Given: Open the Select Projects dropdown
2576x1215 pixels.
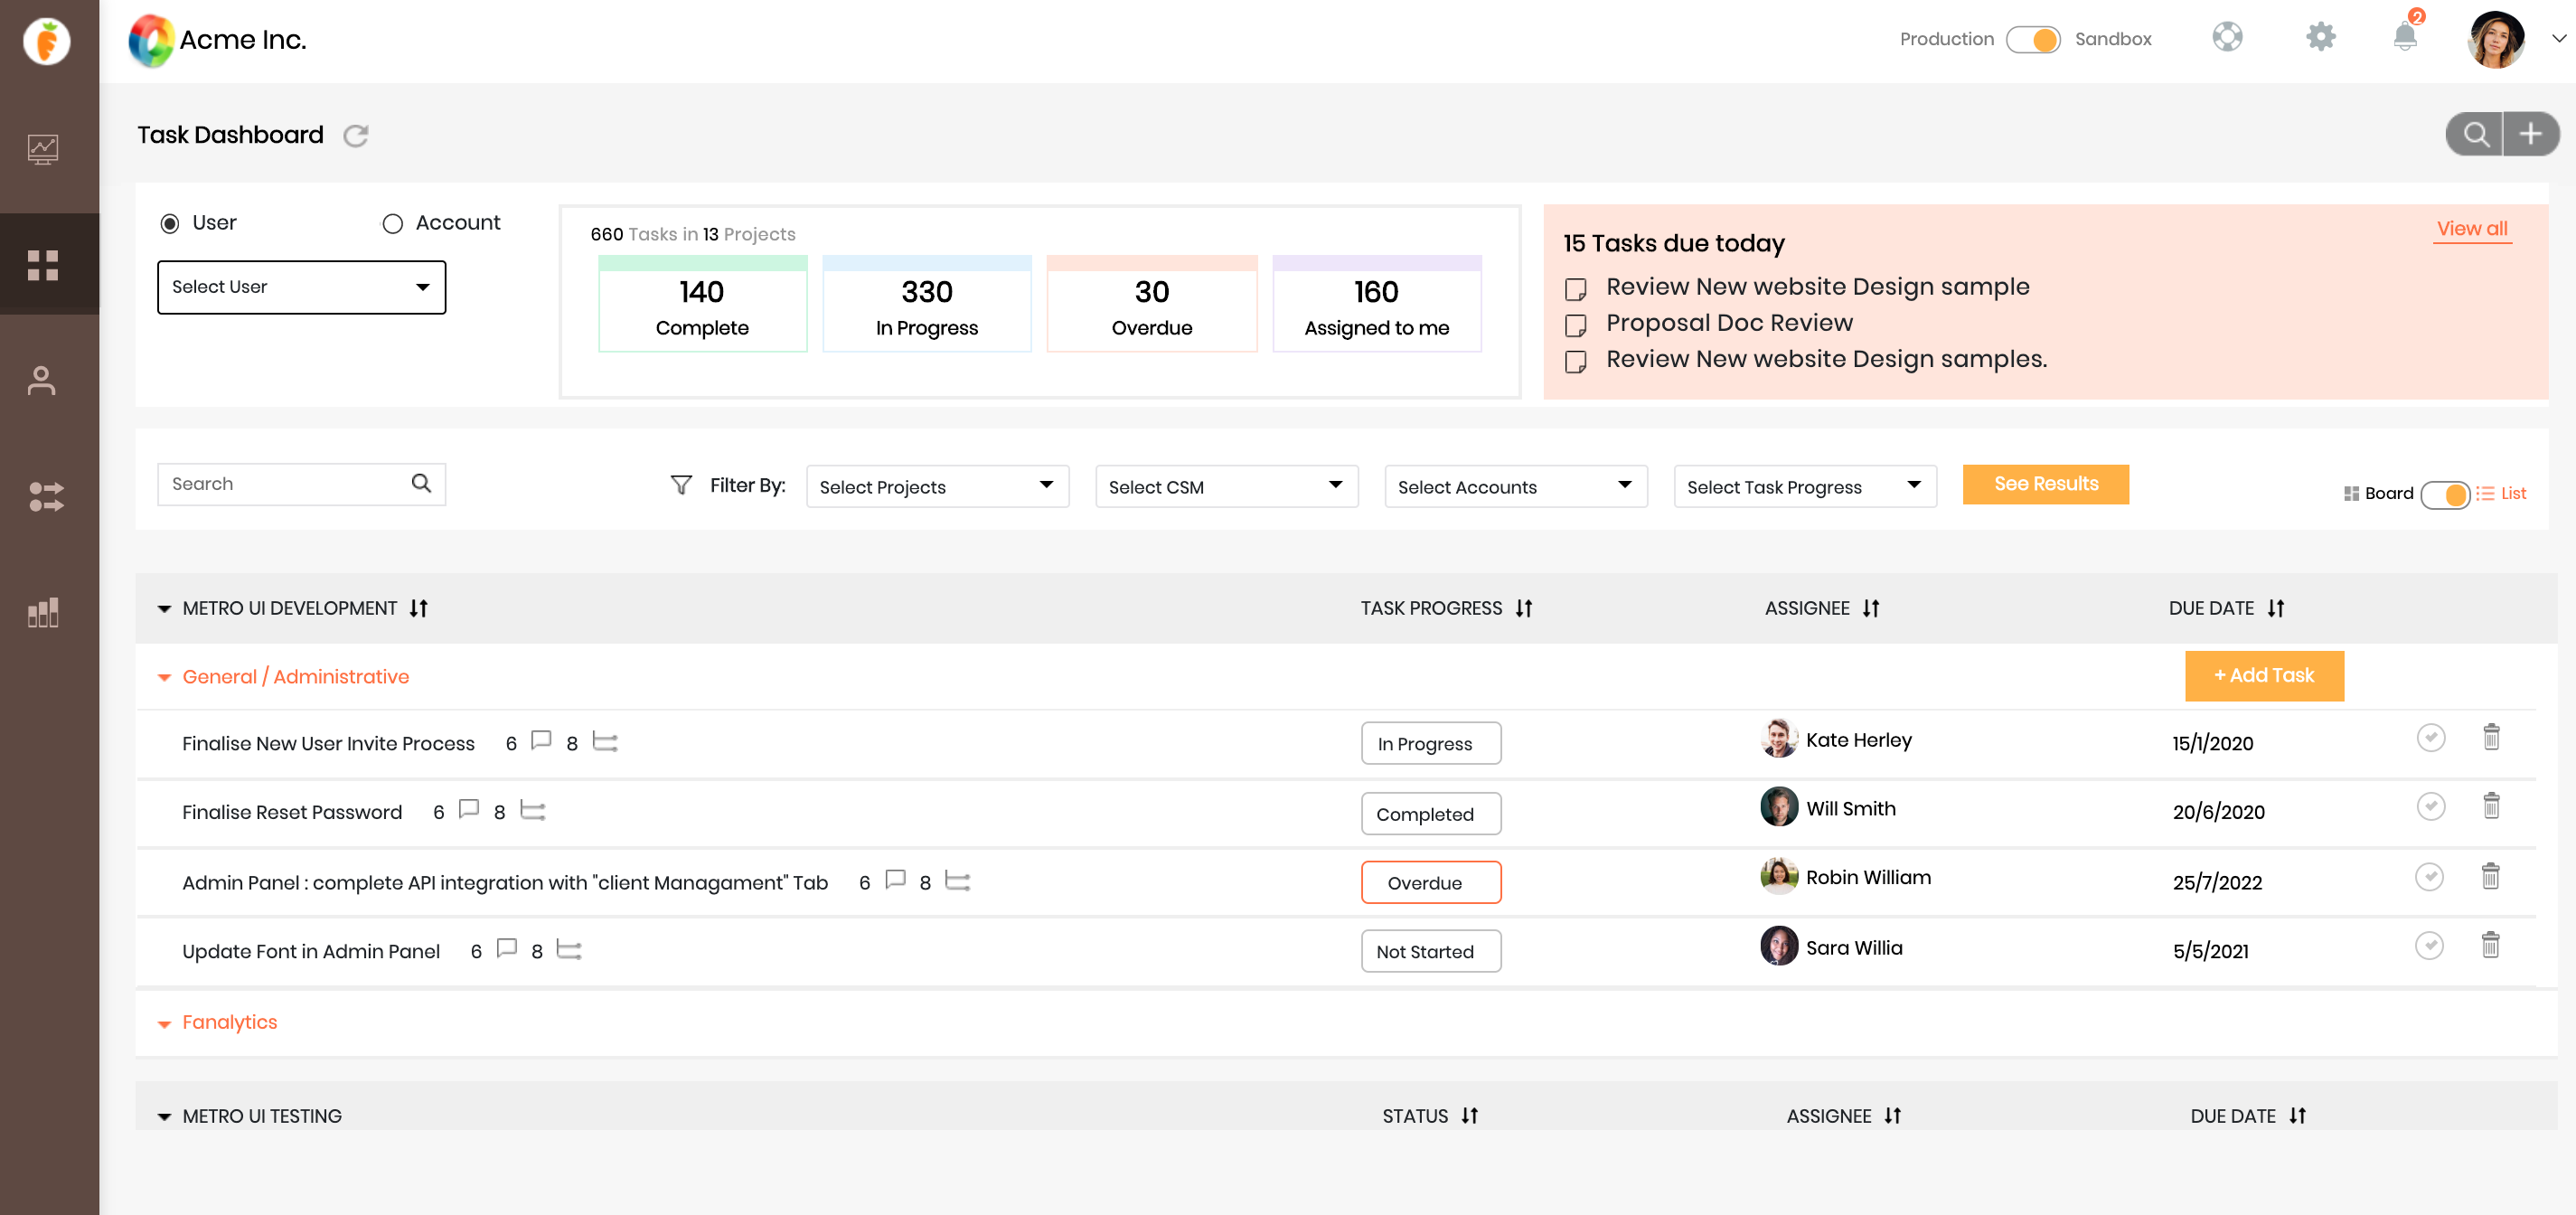Looking at the screenshot, I should [937, 486].
